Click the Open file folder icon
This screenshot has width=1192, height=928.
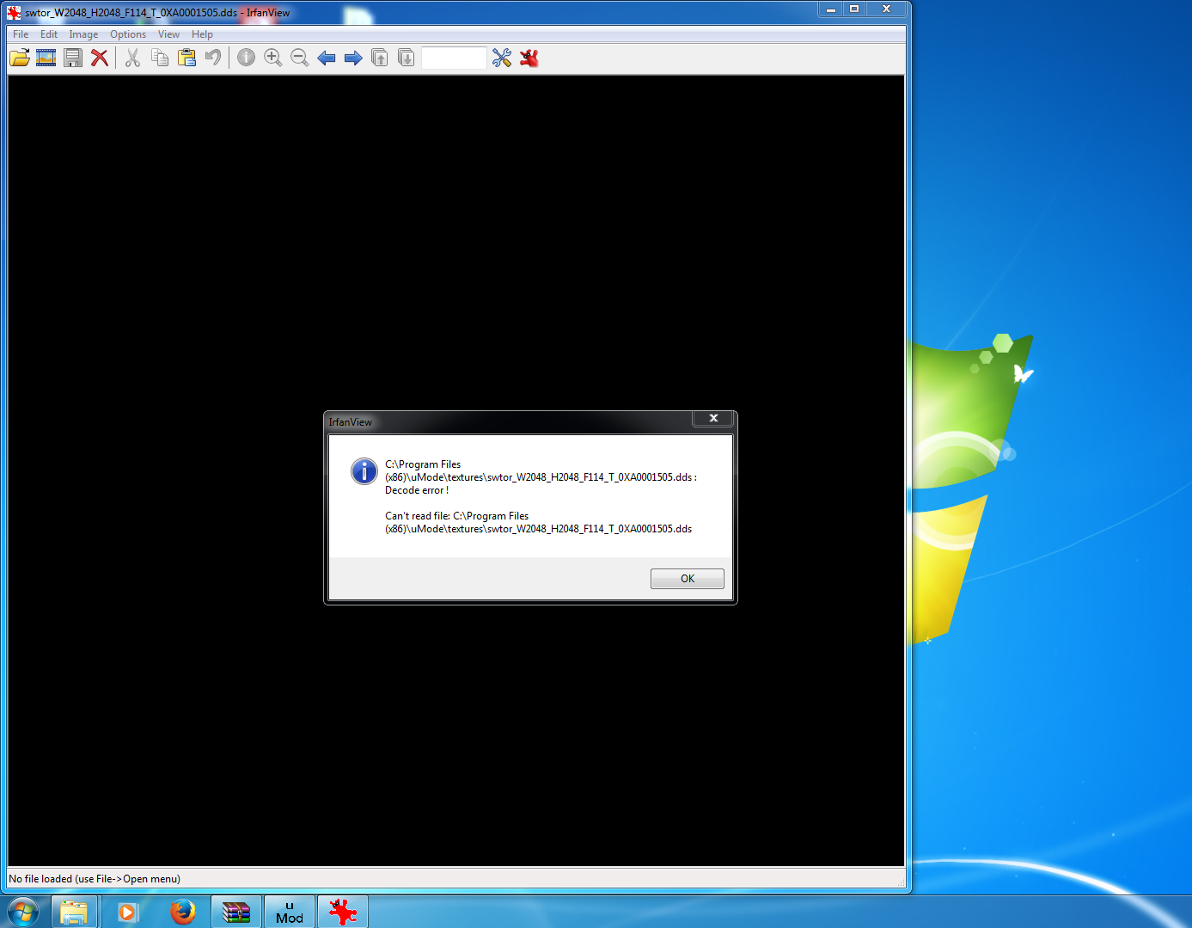(x=20, y=58)
